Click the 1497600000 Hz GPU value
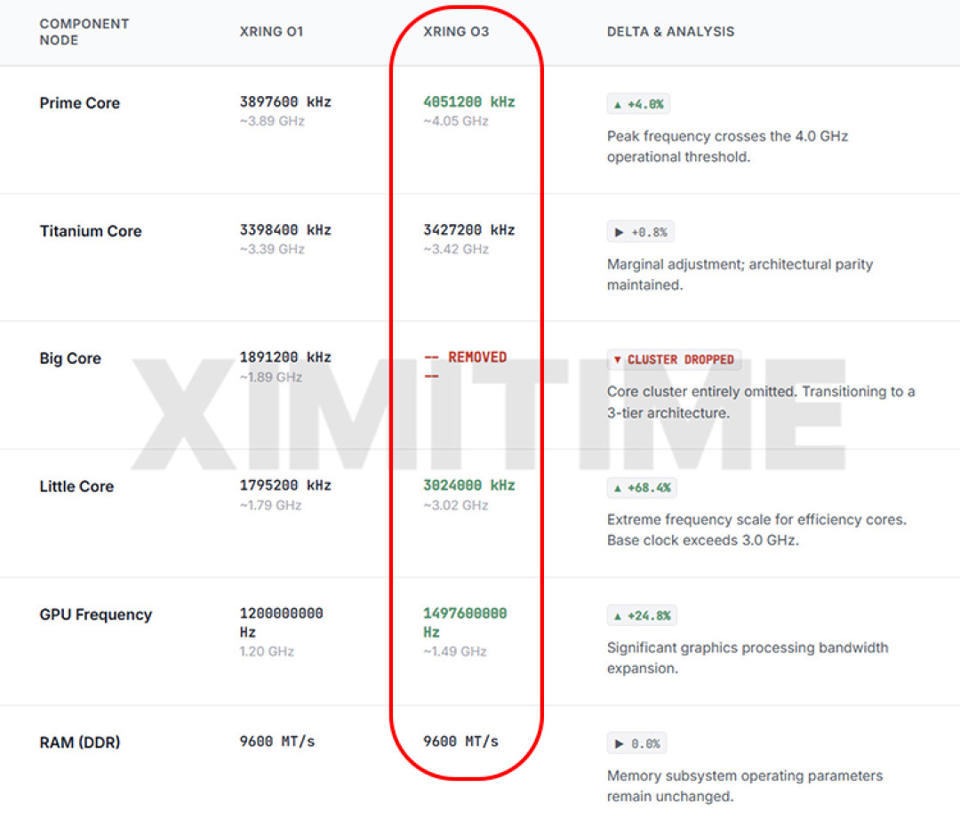The image size is (960, 827). pos(465,622)
